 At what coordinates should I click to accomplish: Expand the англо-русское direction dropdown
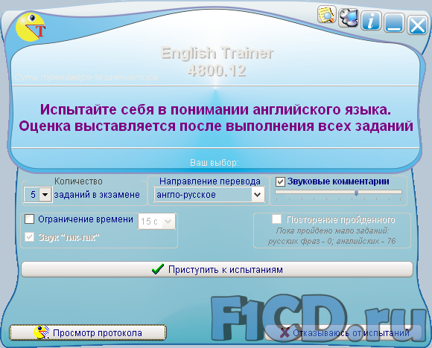pyautogui.click(x=258, y=195)
